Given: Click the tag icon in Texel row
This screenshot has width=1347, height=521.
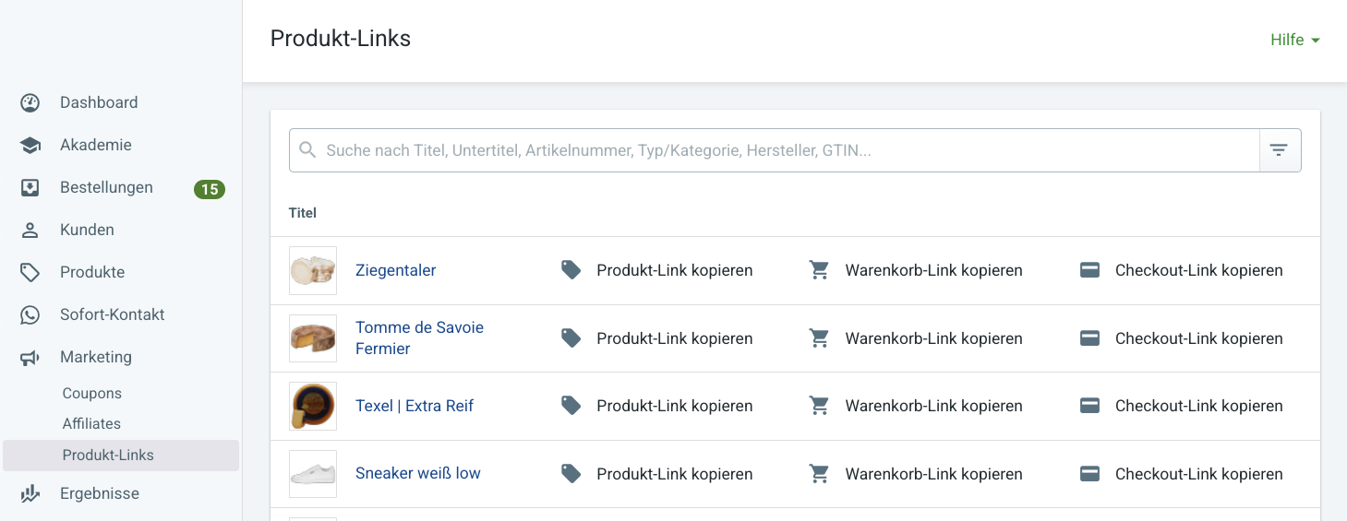Looking at the screenshot, I should coord(571,406).
